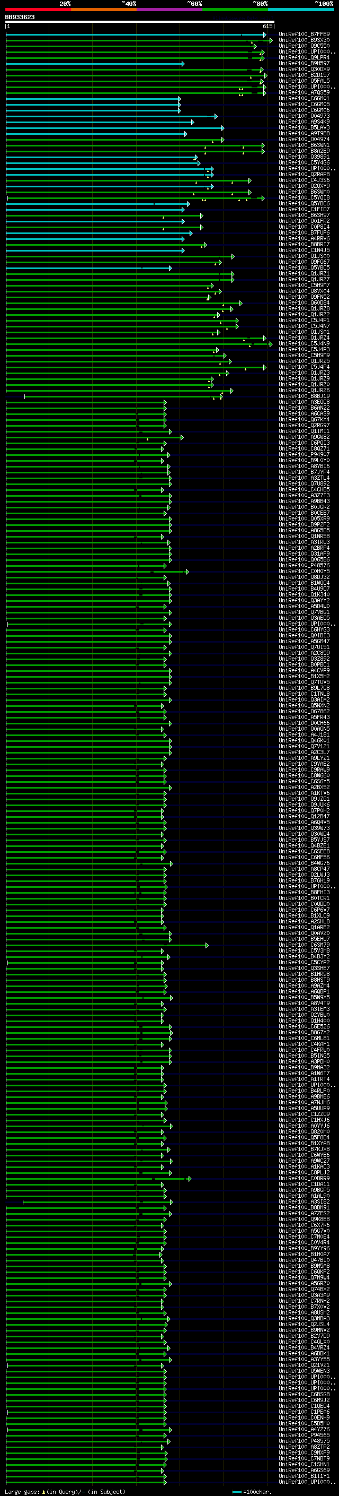The image size is (339, 1496).
Task: Open hit UniRef100_Q9C550
Action: point(304,46)
